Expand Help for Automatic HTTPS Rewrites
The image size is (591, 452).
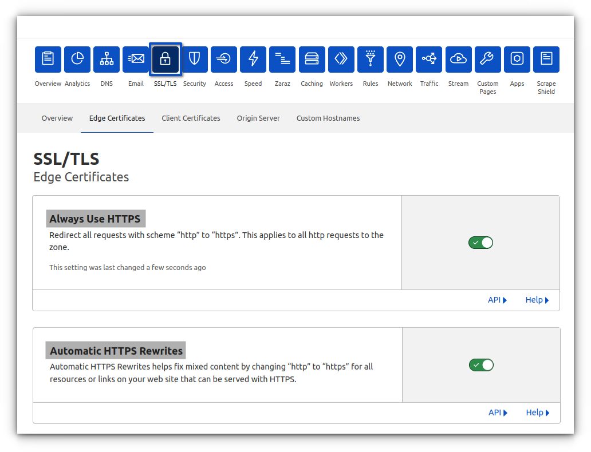point(537,412)
